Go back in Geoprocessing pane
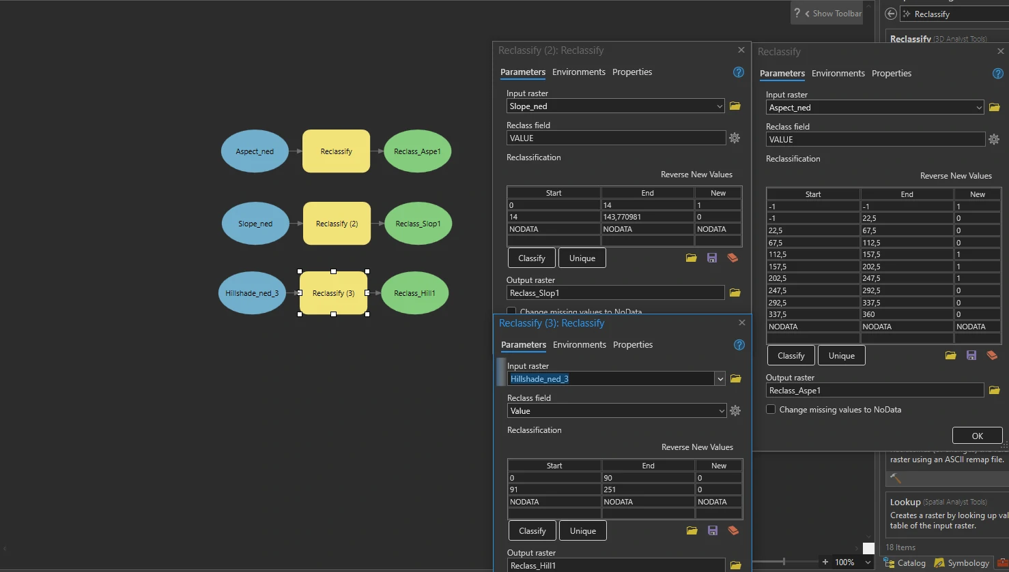1009x572 pixels. 890,14
